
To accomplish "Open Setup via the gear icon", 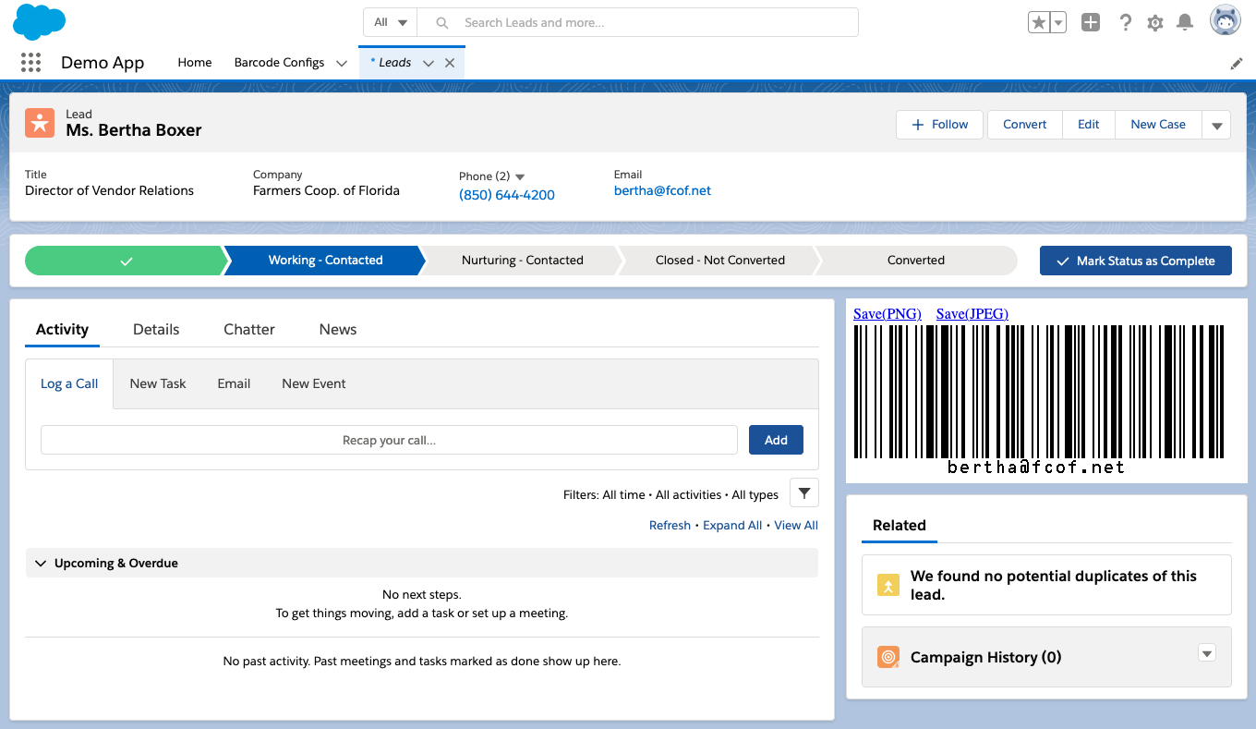I will [x=1154, y=22].
